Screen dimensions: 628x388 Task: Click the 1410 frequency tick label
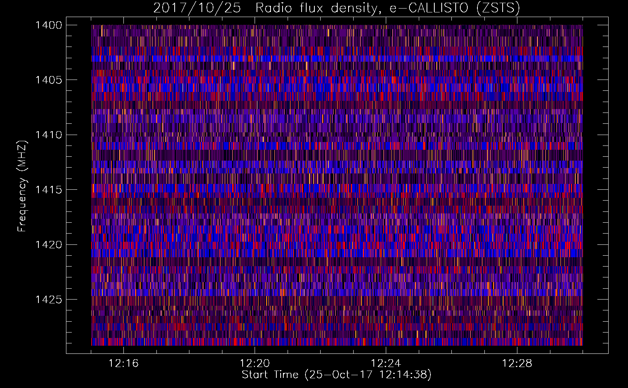(49, 135)
